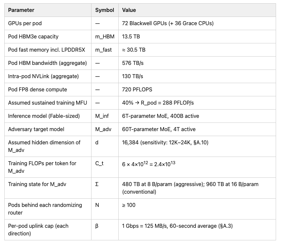This screenshot has width=282, height=243.
Task: Select the C_t symbol cell
Action: tap(99, 163)
